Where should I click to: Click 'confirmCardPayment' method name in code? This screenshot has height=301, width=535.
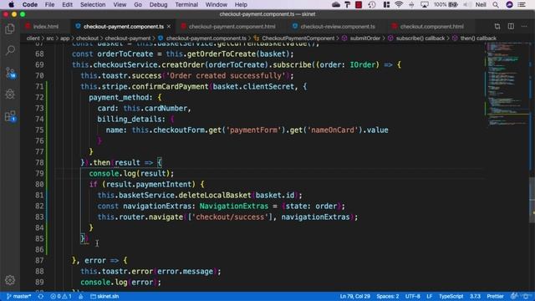tap(170, 86)
